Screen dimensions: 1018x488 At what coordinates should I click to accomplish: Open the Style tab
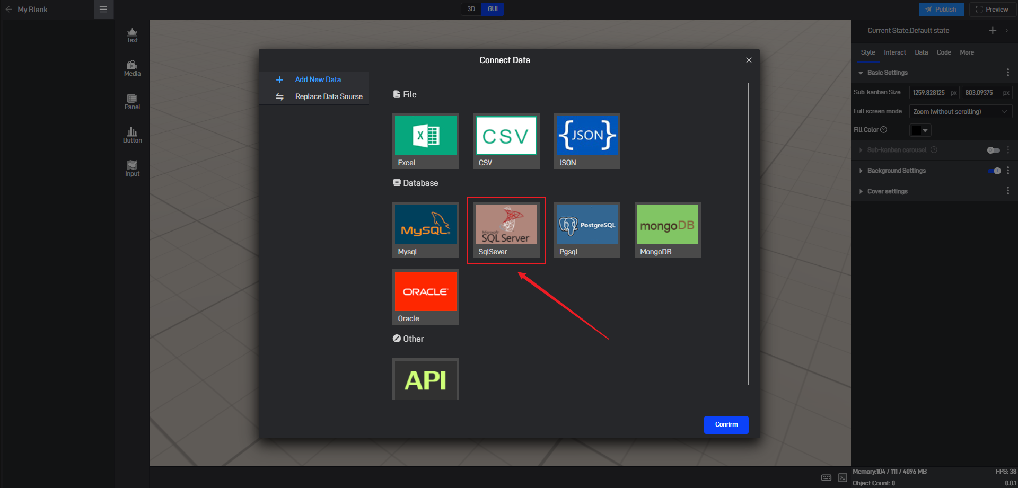(868, 52)
